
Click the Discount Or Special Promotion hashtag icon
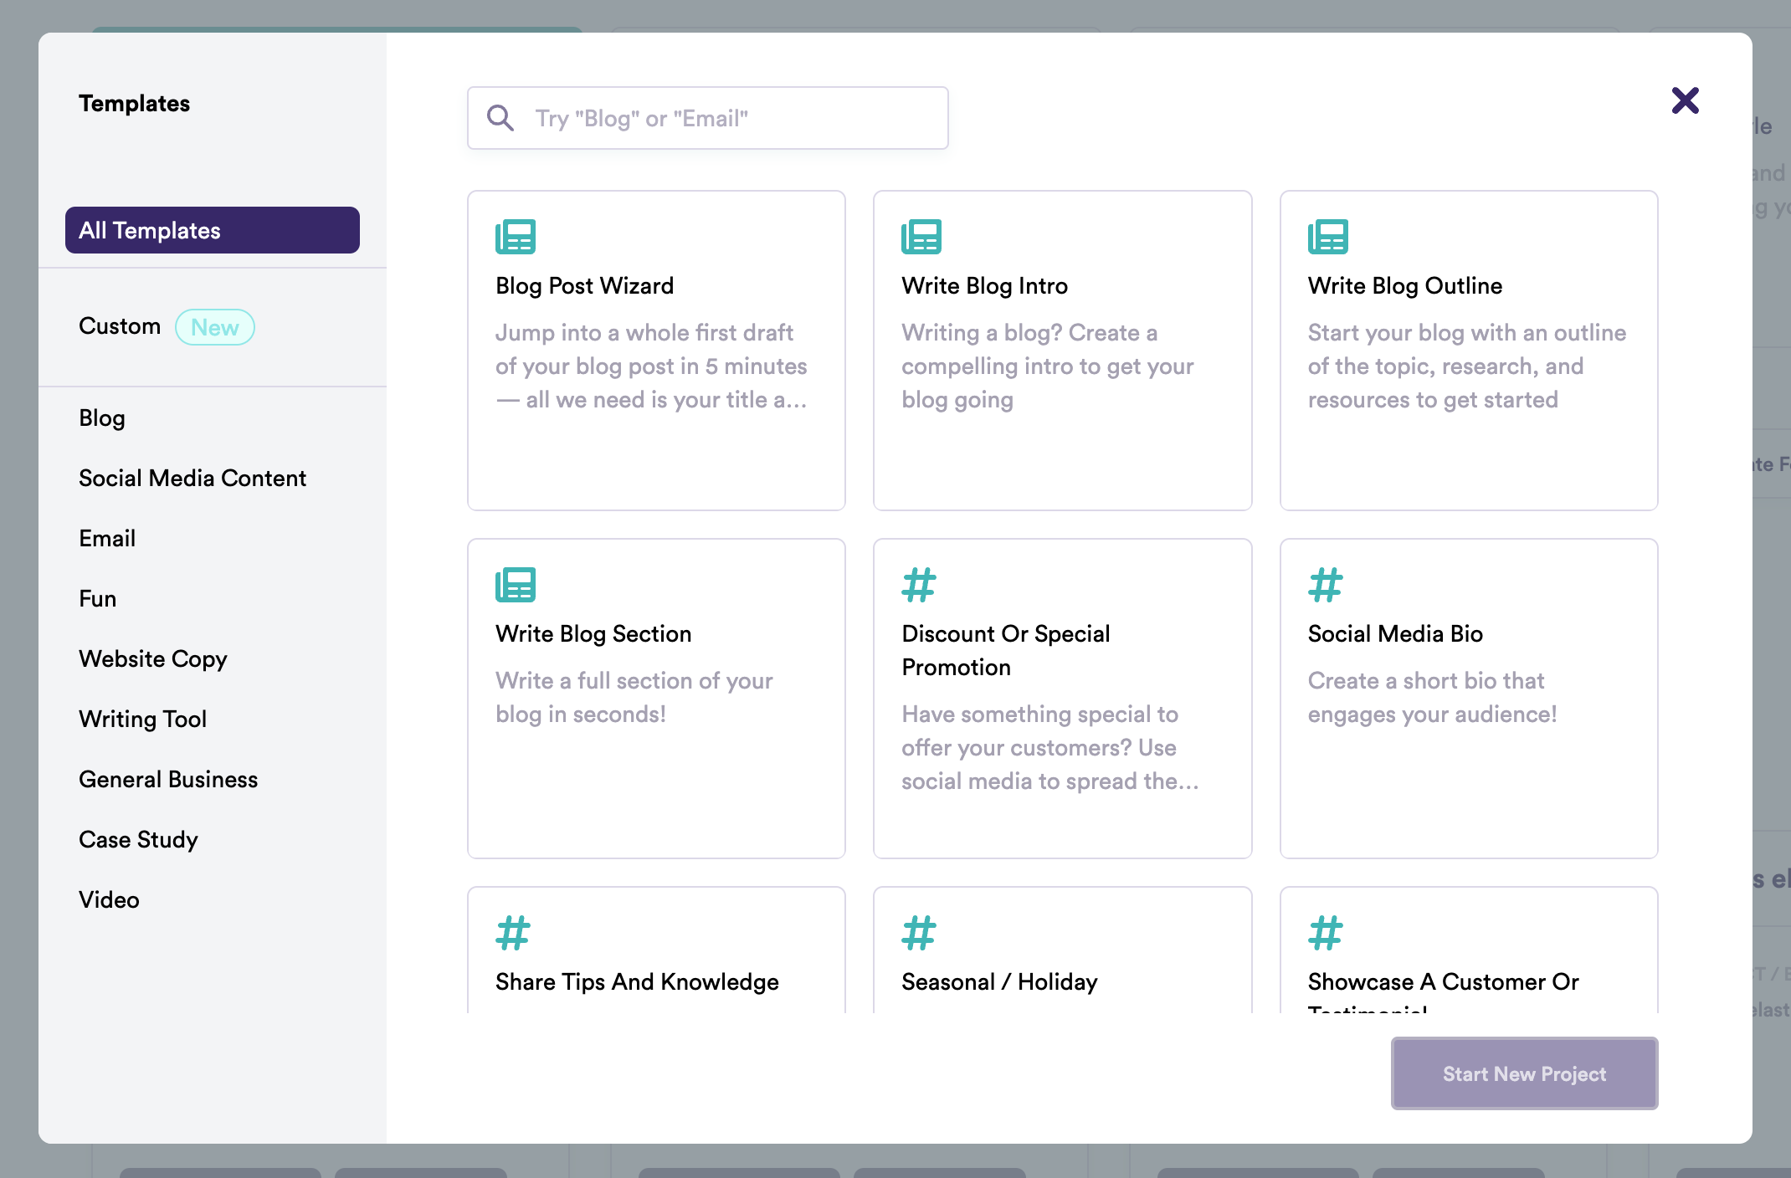(x=919, y=585)
